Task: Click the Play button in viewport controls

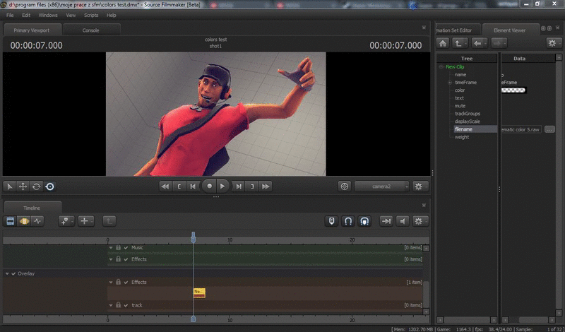Action: 223,186
